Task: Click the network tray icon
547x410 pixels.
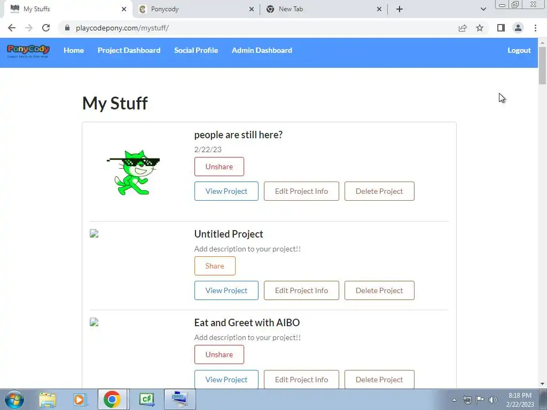Action: point(467,400)
